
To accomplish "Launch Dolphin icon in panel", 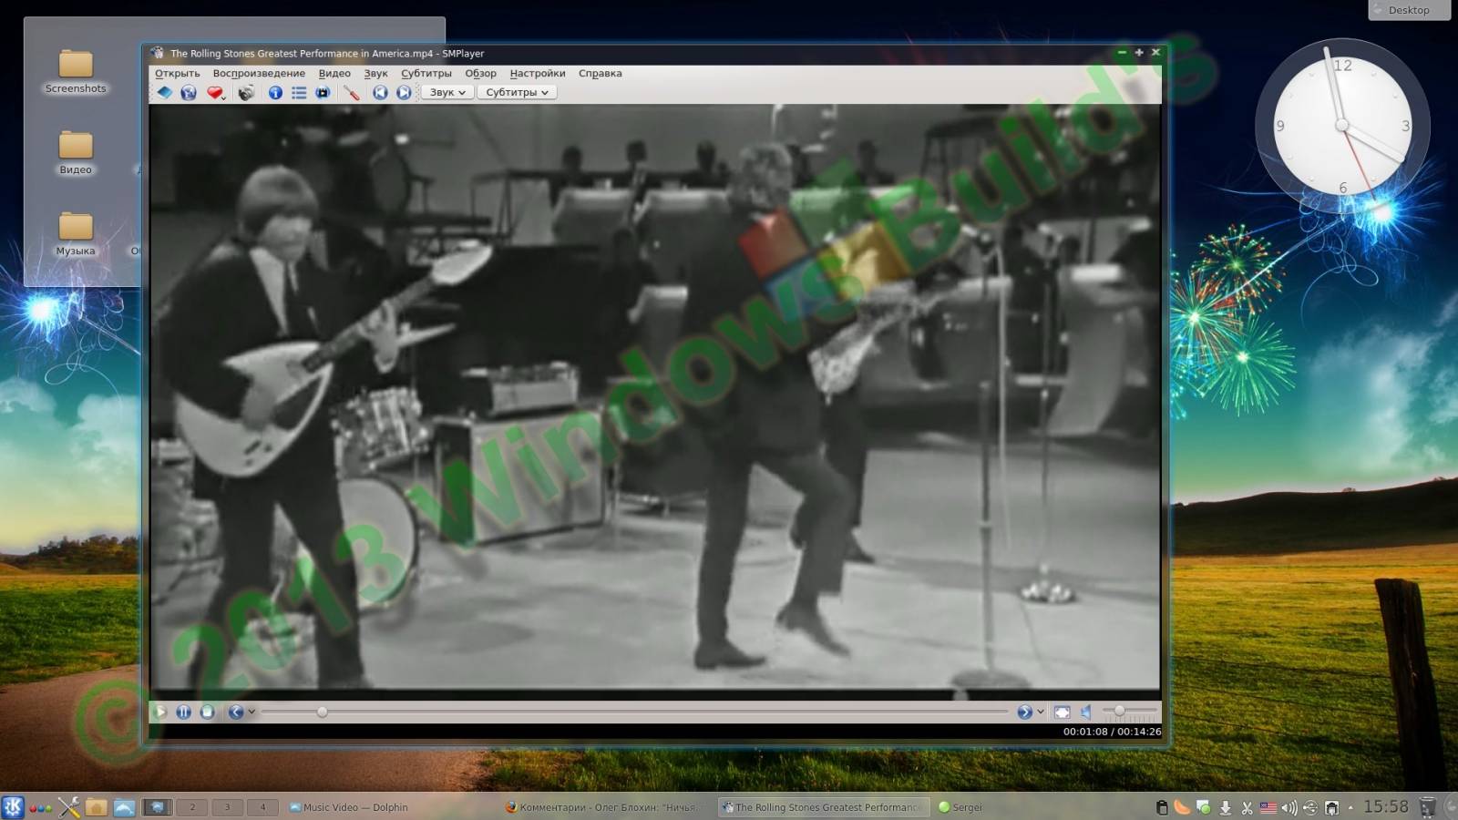I will [125, 806].
